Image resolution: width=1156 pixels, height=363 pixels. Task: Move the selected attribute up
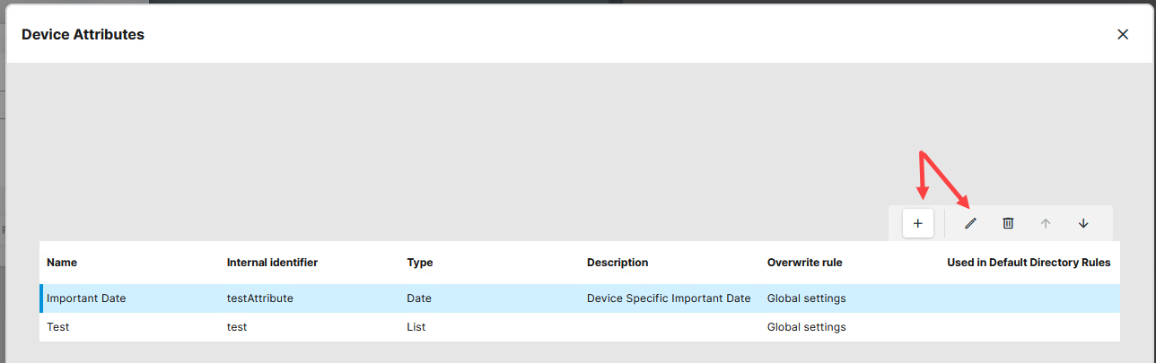(x=1046, y=223)
